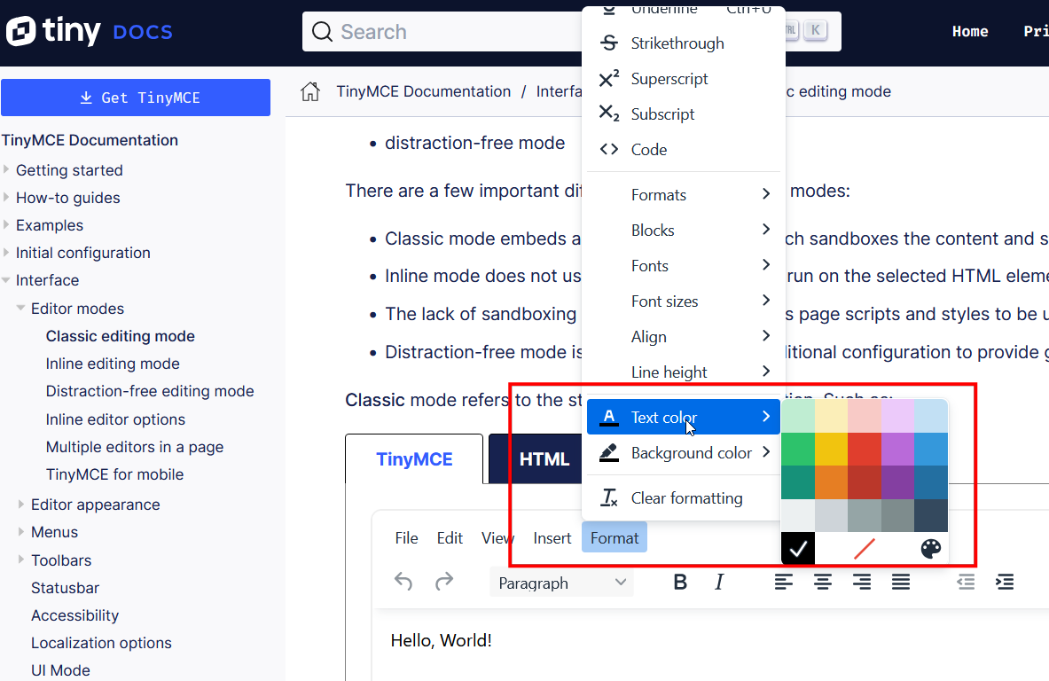This screenshot has height=681, width=1049.
Task: Choose Superscript from Format menu
Action: [684, 79]
